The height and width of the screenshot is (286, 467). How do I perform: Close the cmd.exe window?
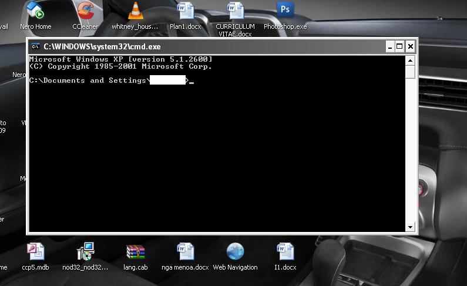coord(410,46)
